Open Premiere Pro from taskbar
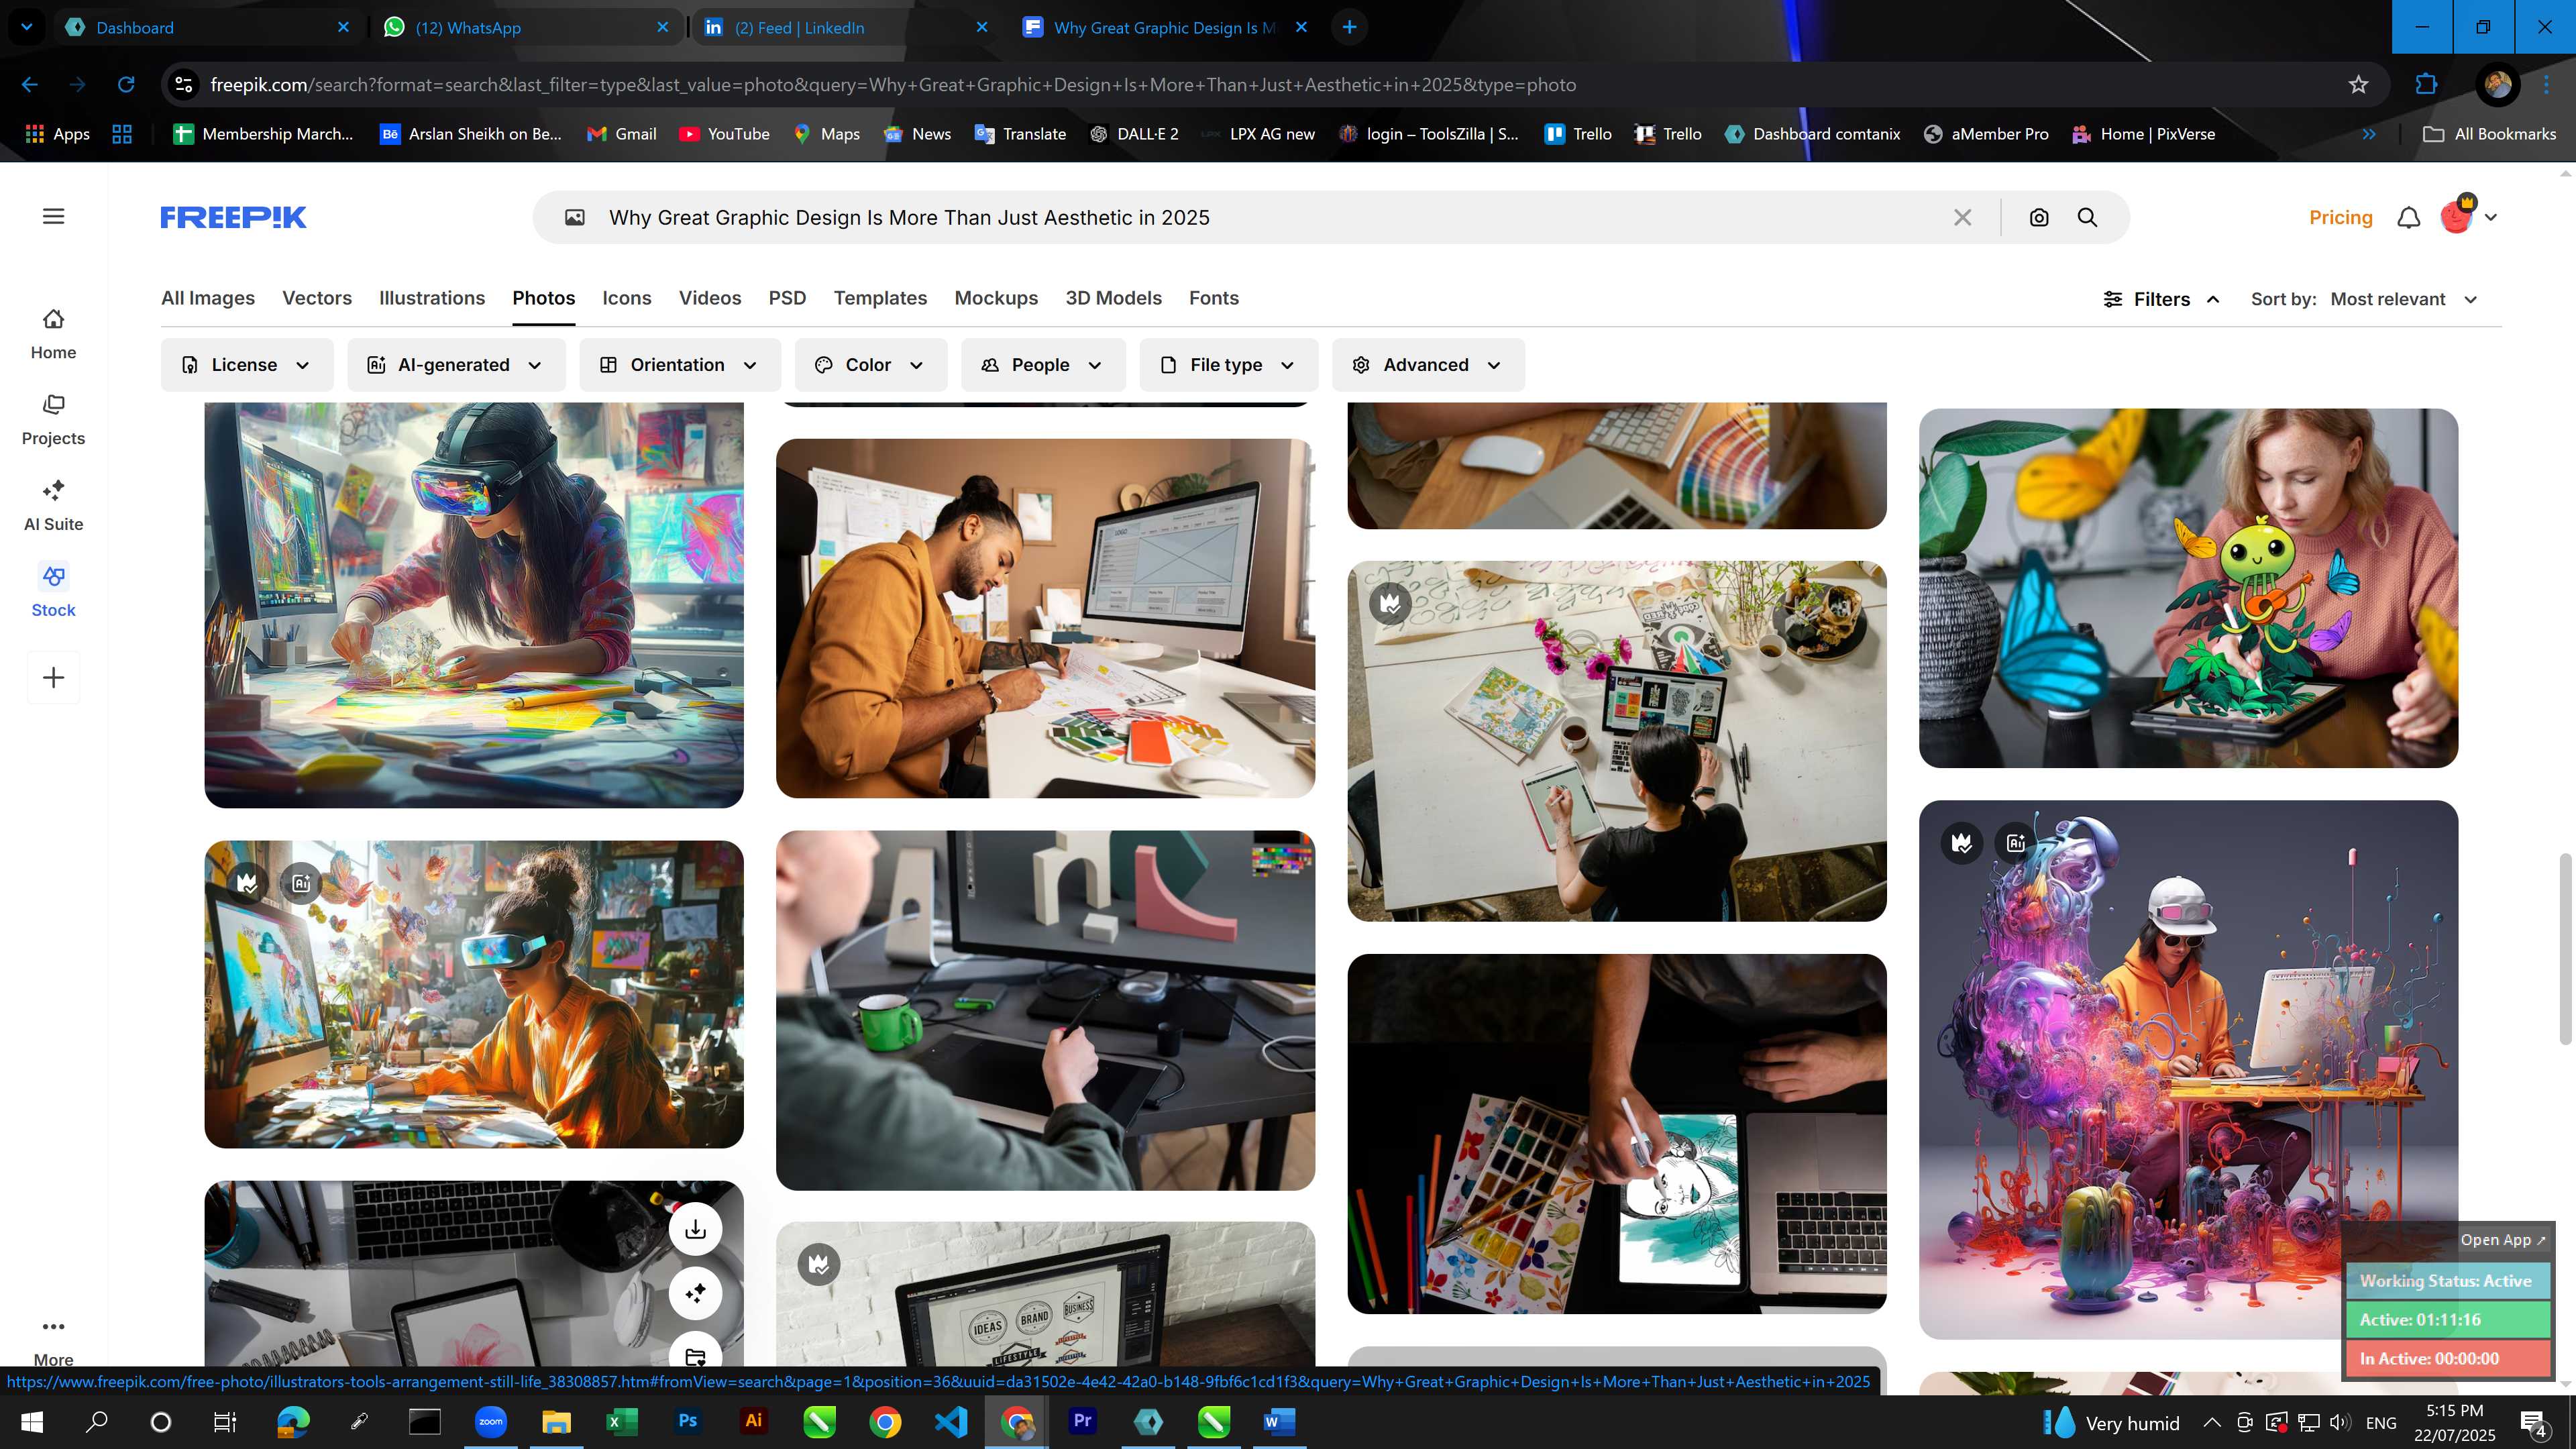The height and width of the screenshot is (1449, 2576). point(1082,1421)
